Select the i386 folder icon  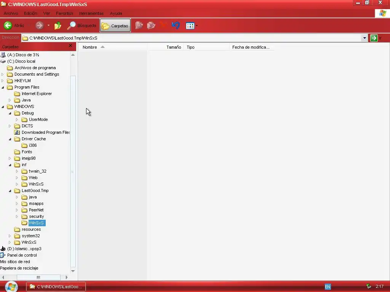tap(24, 145)
